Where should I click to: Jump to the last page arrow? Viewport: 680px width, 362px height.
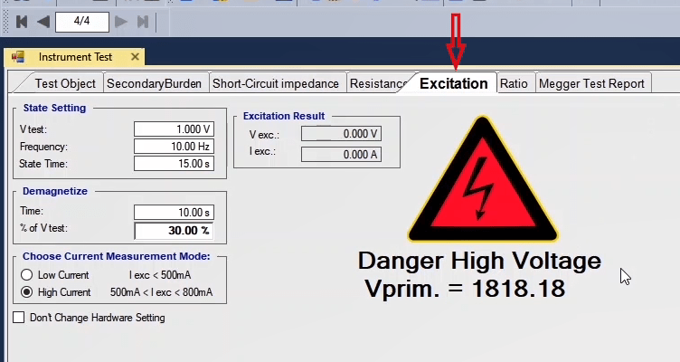[x=142, y=21]
